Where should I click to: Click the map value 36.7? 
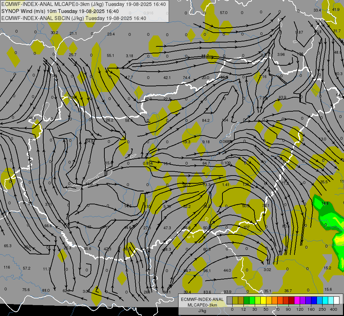288,291
